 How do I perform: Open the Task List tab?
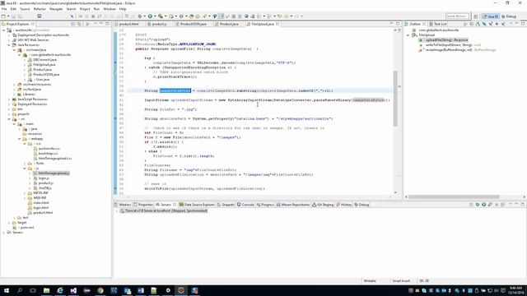tap(440, 24)
